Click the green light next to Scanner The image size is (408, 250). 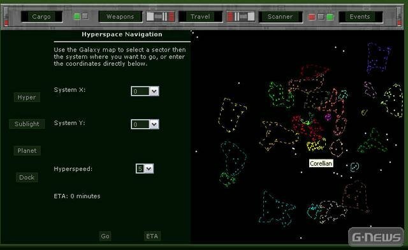330,17
